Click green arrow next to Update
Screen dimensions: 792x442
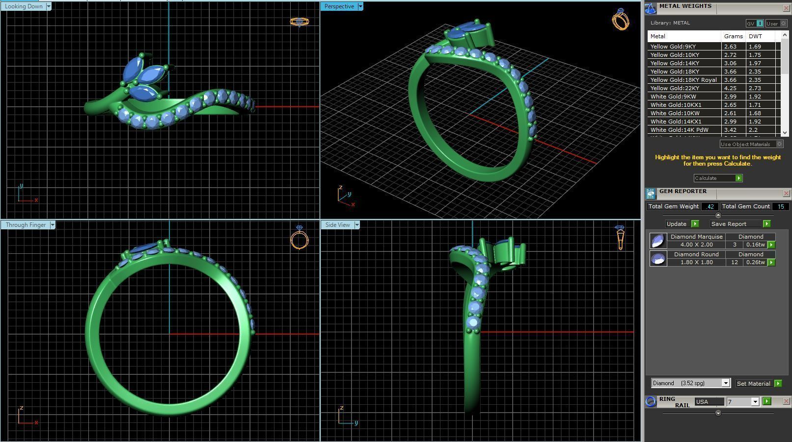(695, 223)
